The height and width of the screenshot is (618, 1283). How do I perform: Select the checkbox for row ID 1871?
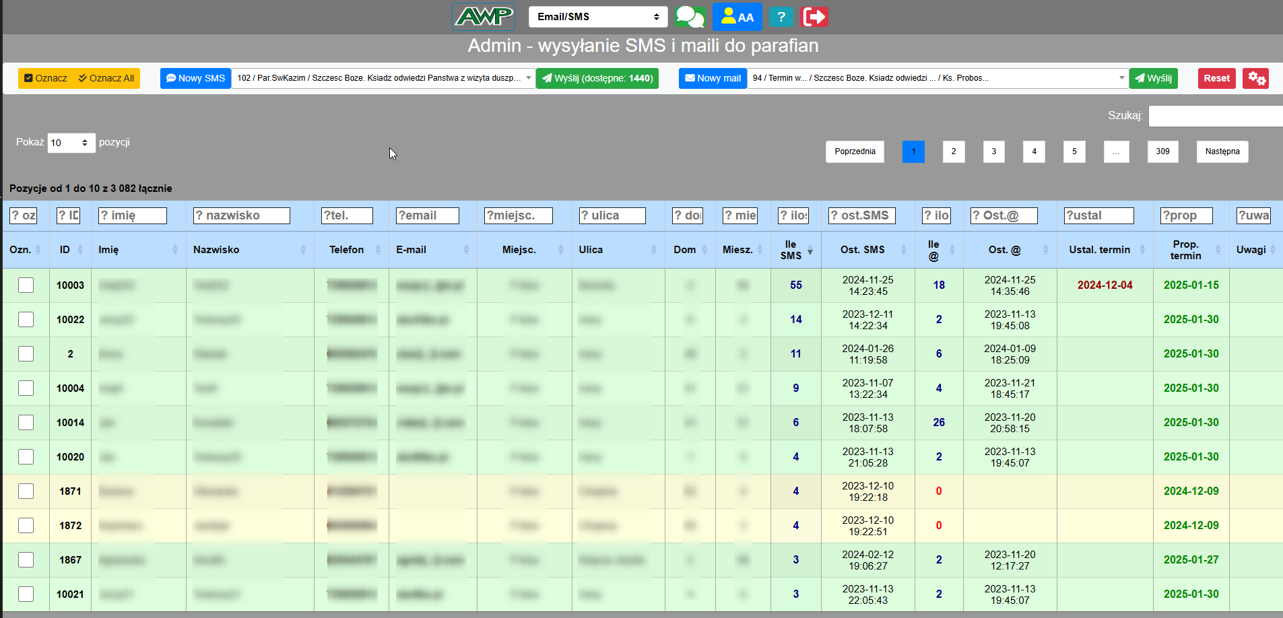coord(26,491)
